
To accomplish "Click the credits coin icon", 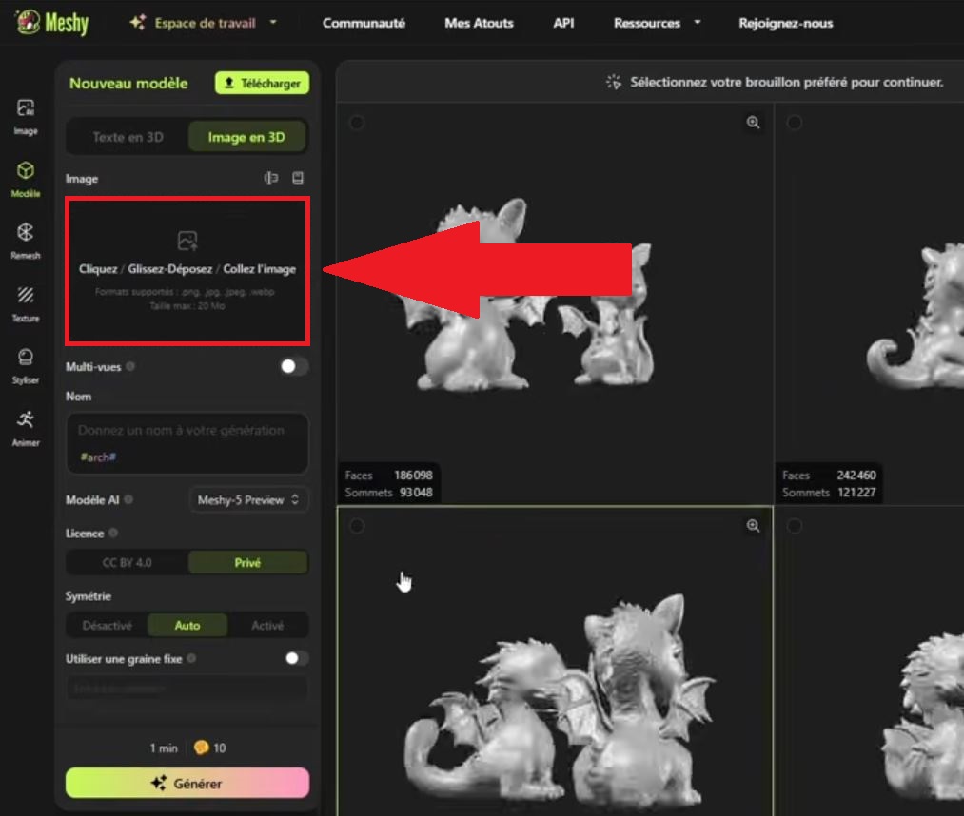I will (x=201, y=748).
